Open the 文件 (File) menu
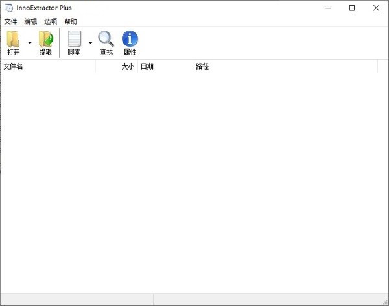The image size is (389, 306). point(10,21)
